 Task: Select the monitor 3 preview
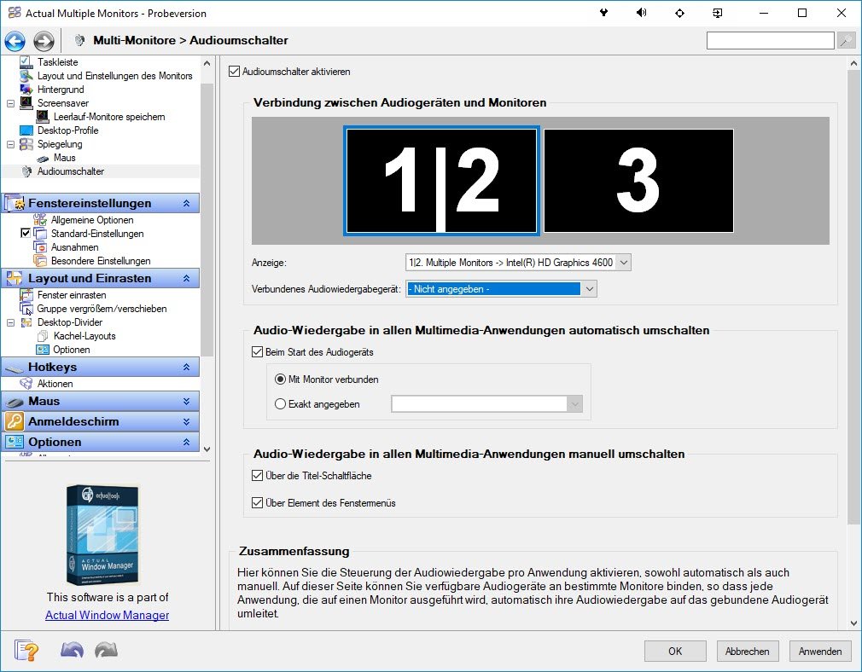(638, 181)
